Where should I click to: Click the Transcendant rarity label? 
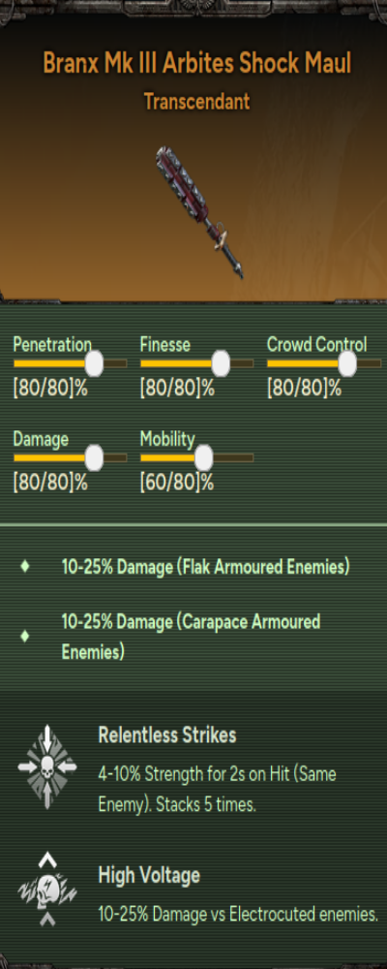(197, 101)
